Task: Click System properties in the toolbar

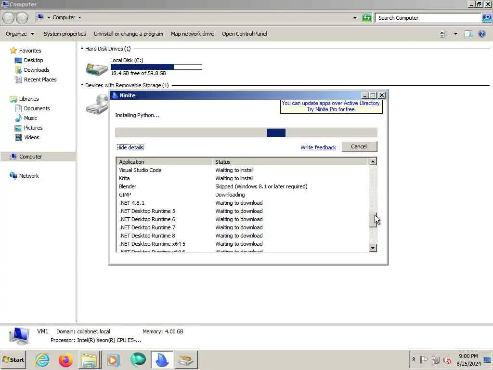Action: (x=65, y=34)
